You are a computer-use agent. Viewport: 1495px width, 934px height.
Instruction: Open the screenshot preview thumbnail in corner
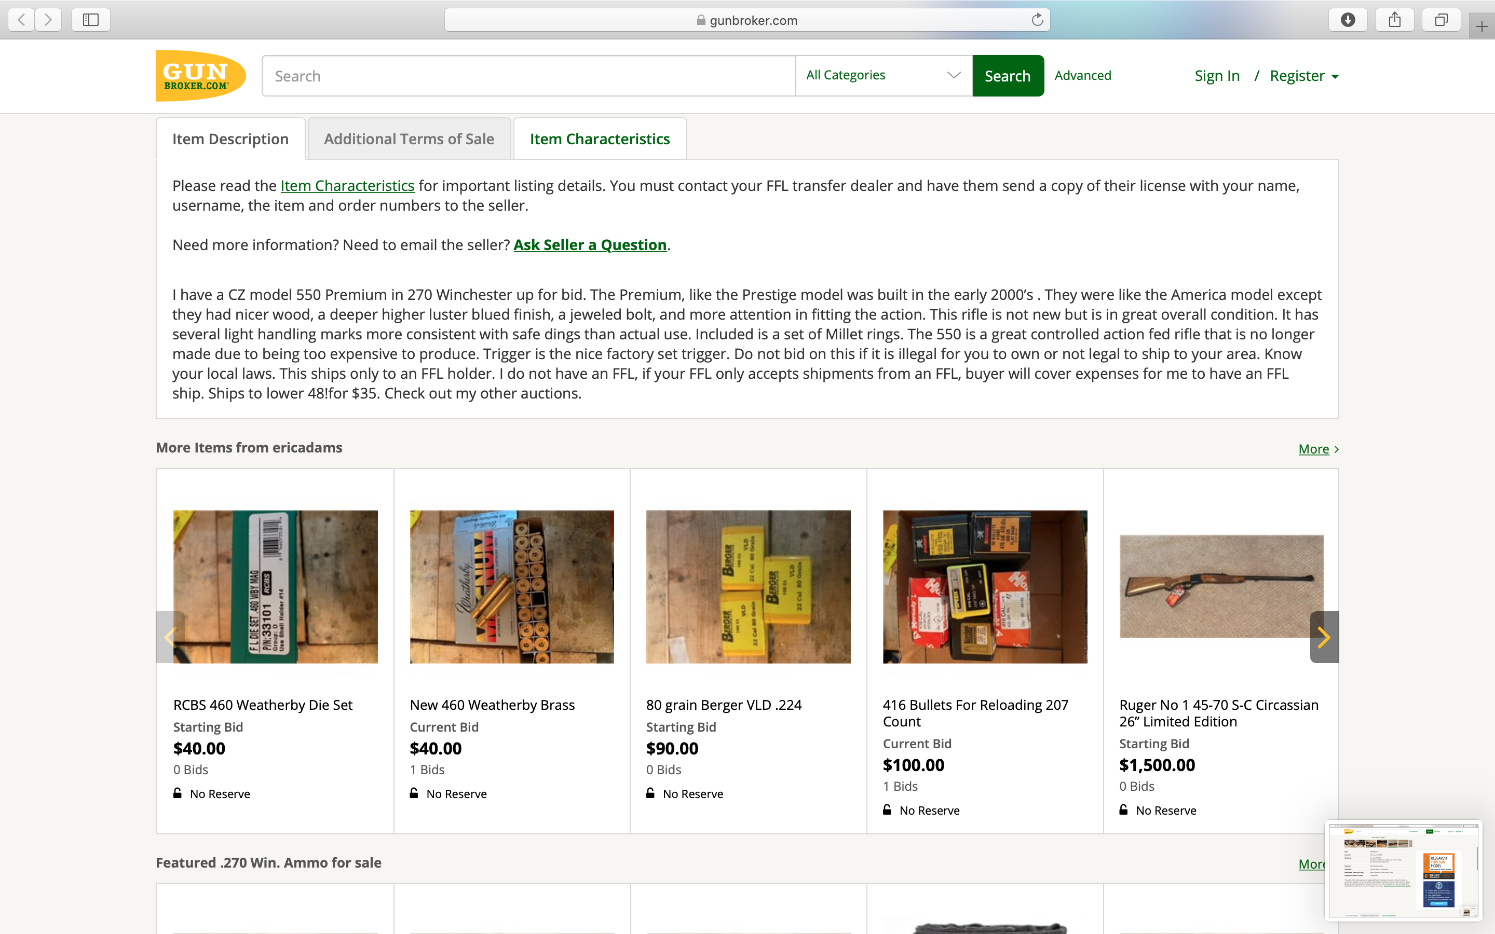[x=1404, y=870]
